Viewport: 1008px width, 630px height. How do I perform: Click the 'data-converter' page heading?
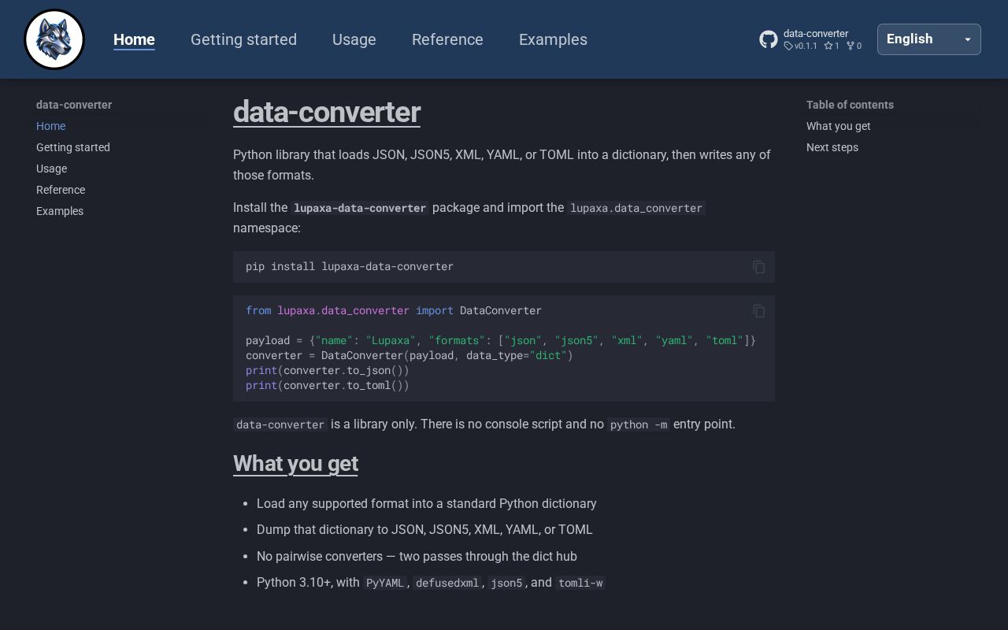click(x=327, y=112)
